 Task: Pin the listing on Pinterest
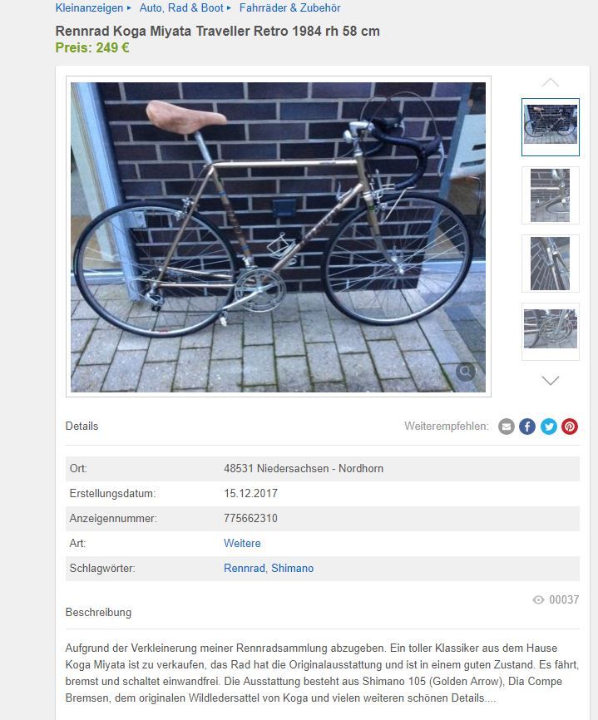[570, 427]
